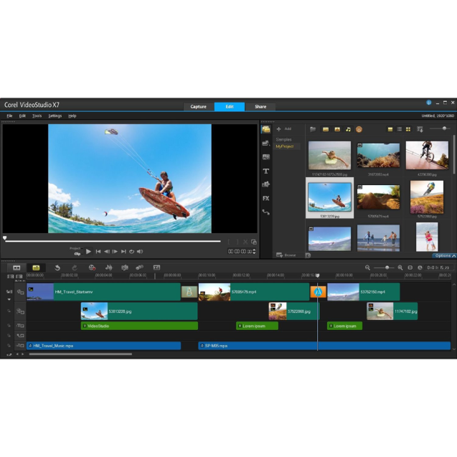Image resolution: width=457 pixels, height=457 pixels.
Task: Click the Browse button
Action: point(287,255)
